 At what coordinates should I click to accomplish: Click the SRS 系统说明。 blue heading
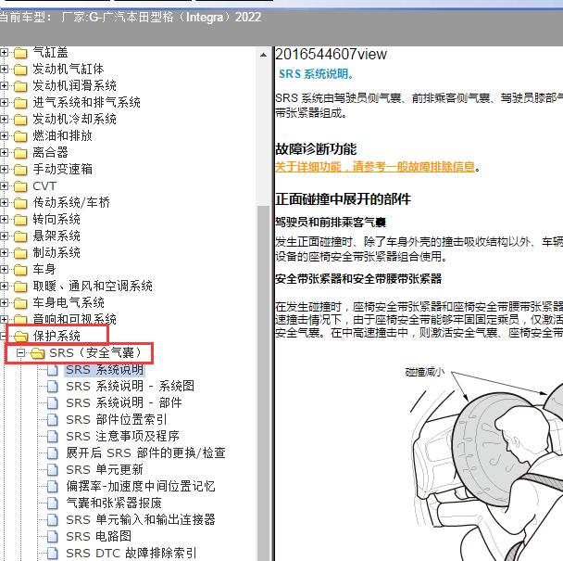tap(317, 74)
